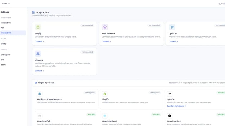The image size is (225, 126).
Task: Click Connect link on WooCommerce card
Action: pos(106,42)
